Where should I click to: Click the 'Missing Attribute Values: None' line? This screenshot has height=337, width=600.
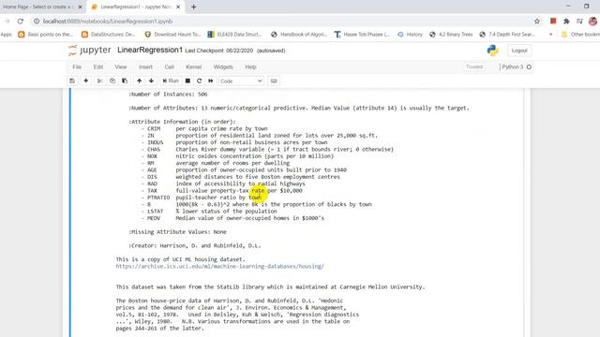coord(177,232)
